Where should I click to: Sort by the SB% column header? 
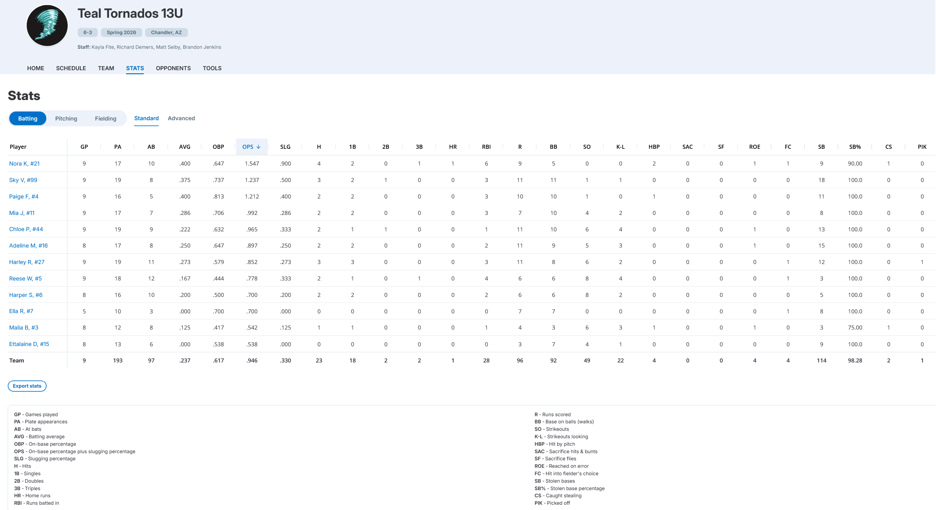(x=855, y=147)
